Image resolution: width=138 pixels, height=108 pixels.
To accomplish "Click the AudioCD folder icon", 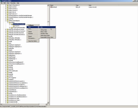I will pyautogui.click(x=8, y=79).
